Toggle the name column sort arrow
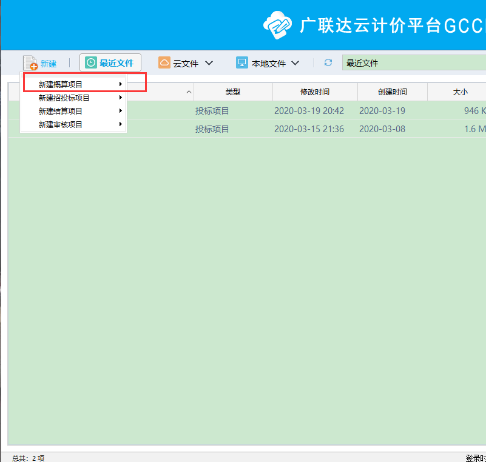Screen dimensions: 486x462 click(x=189, y=92)
